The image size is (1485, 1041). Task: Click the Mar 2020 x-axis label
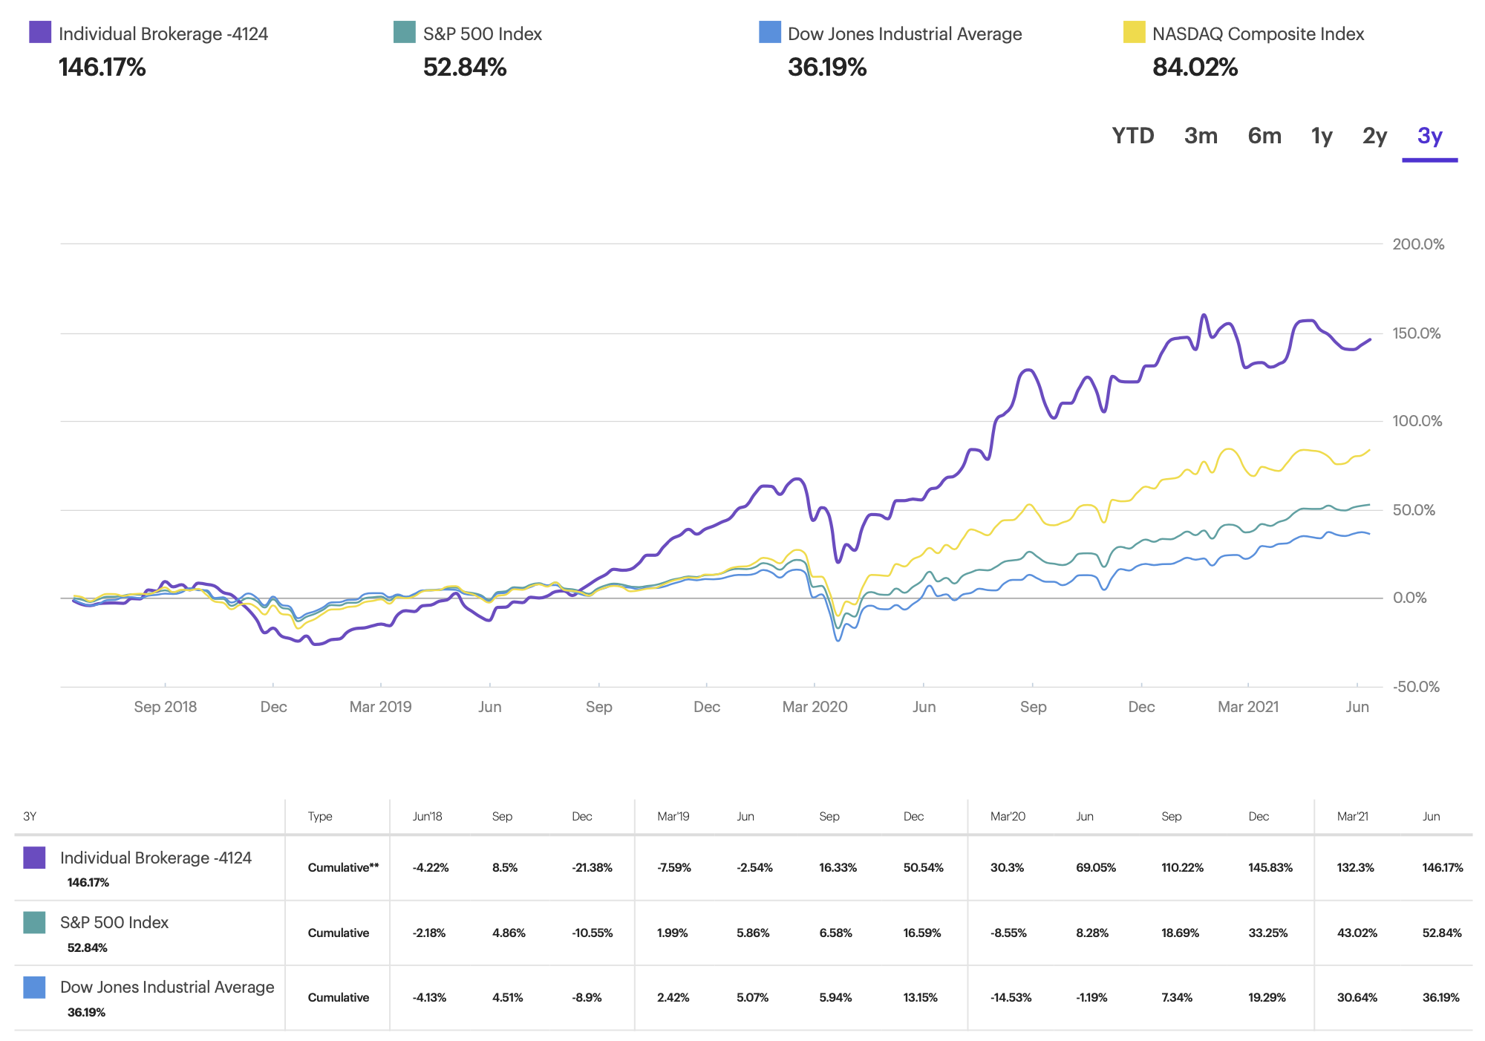point(815,707)
